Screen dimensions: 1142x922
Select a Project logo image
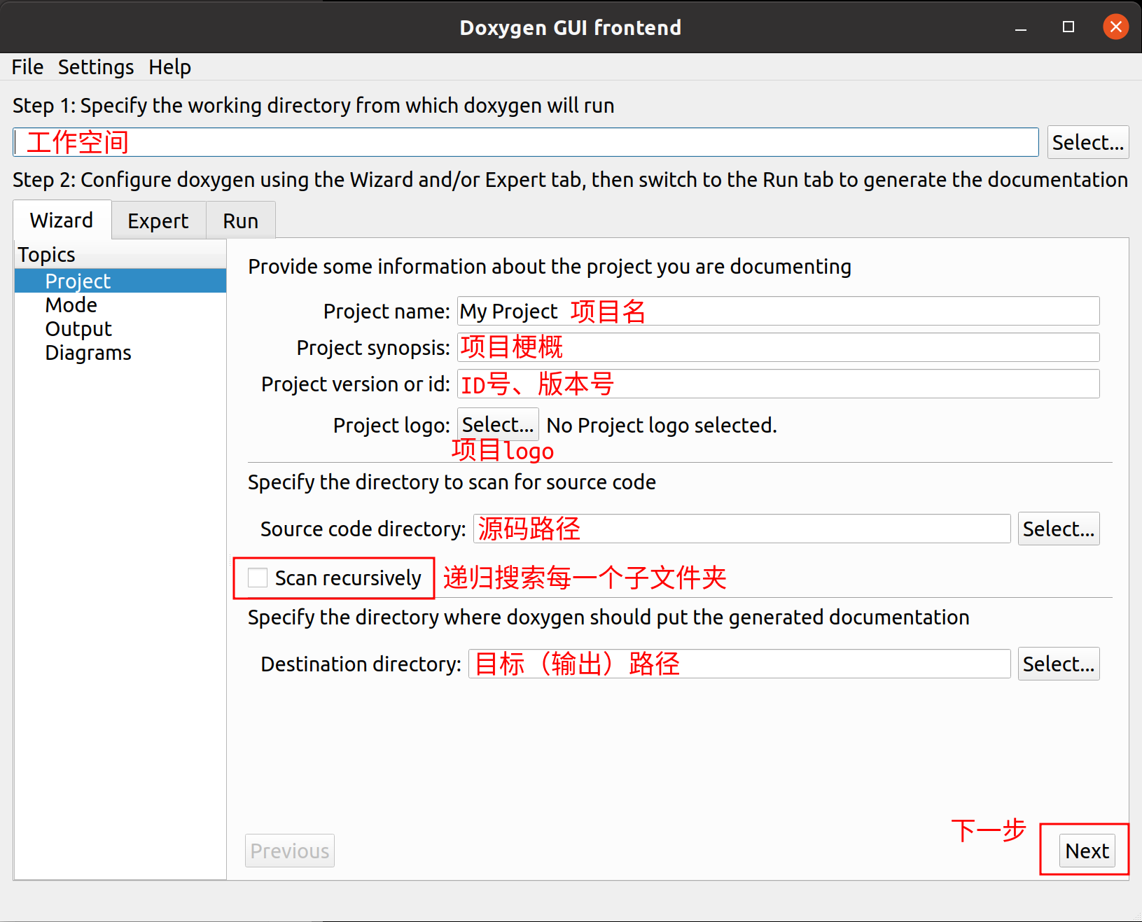tap(497, 424)
